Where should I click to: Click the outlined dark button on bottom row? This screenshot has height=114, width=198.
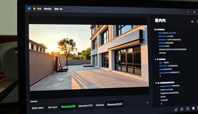(x=115, y=104)
